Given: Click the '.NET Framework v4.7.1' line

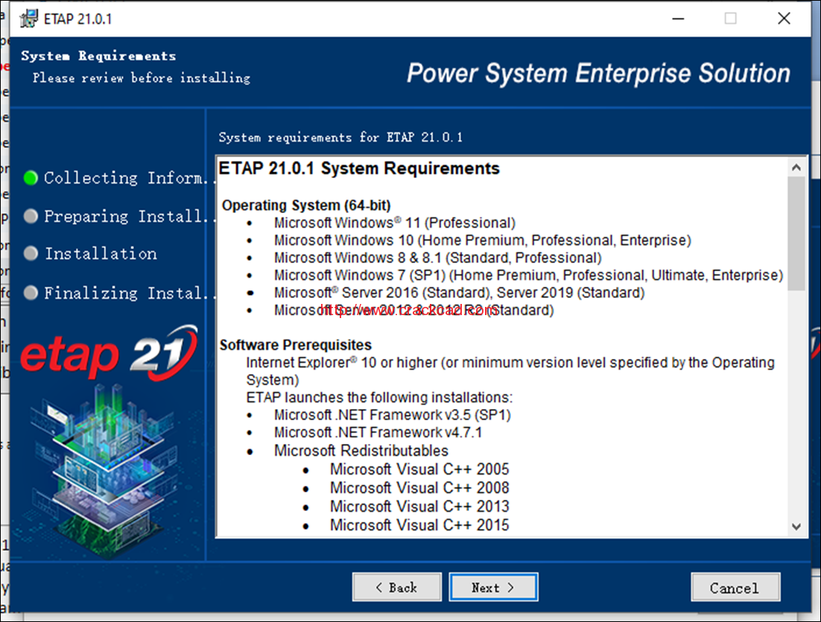Looking at the screenshot, I should point(378,433).
